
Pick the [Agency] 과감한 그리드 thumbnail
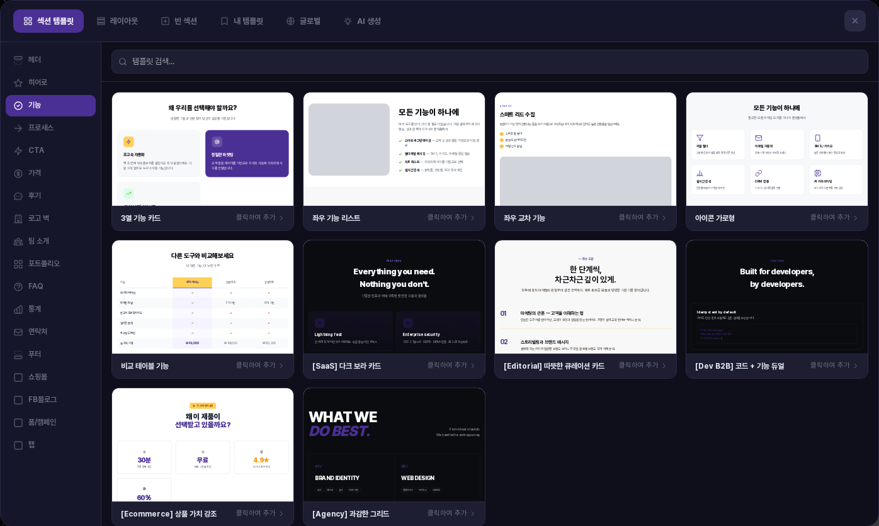point(394,445)
